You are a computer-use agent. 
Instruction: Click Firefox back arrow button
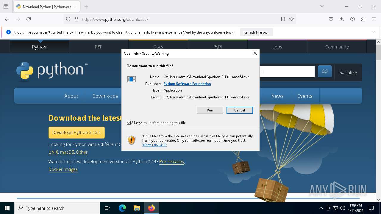(x=7, y=19)
